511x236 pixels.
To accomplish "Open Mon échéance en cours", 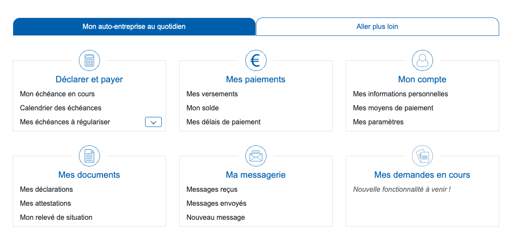I will click(57, 94).
